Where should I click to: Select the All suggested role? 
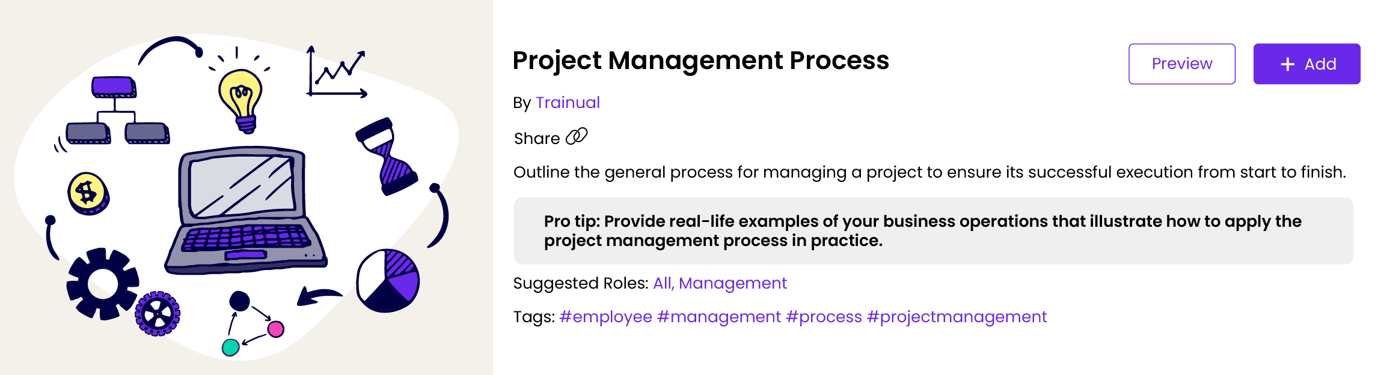pos(661,283)
